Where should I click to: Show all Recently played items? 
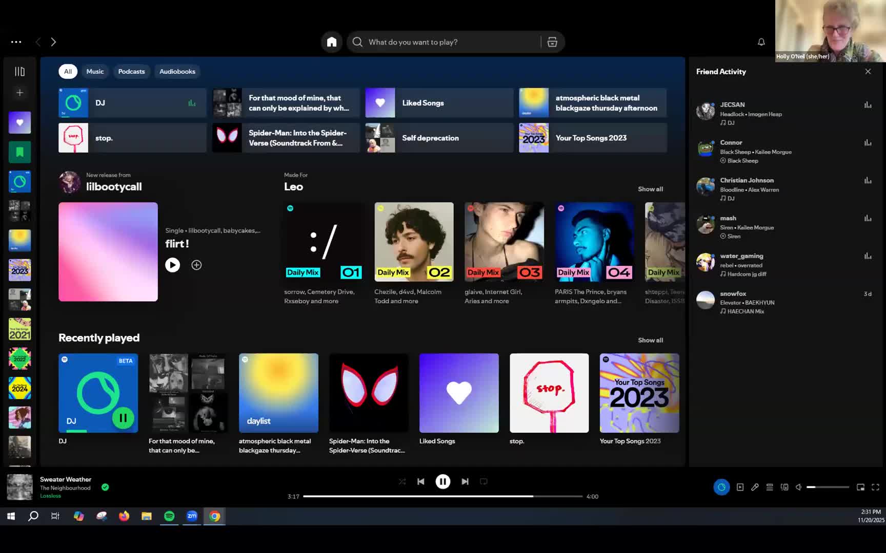click(650, 340)
